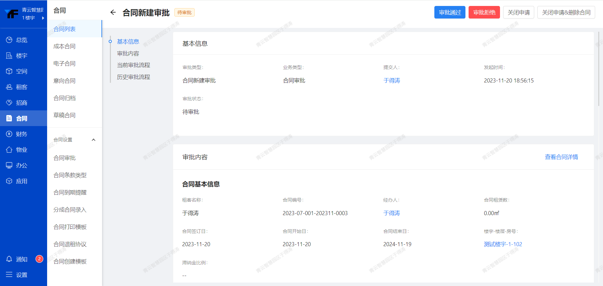Open 合同到期提醒 settings menu item
Image resolution: width=603 pixels, height=286 pixels.
coord(70,193)
